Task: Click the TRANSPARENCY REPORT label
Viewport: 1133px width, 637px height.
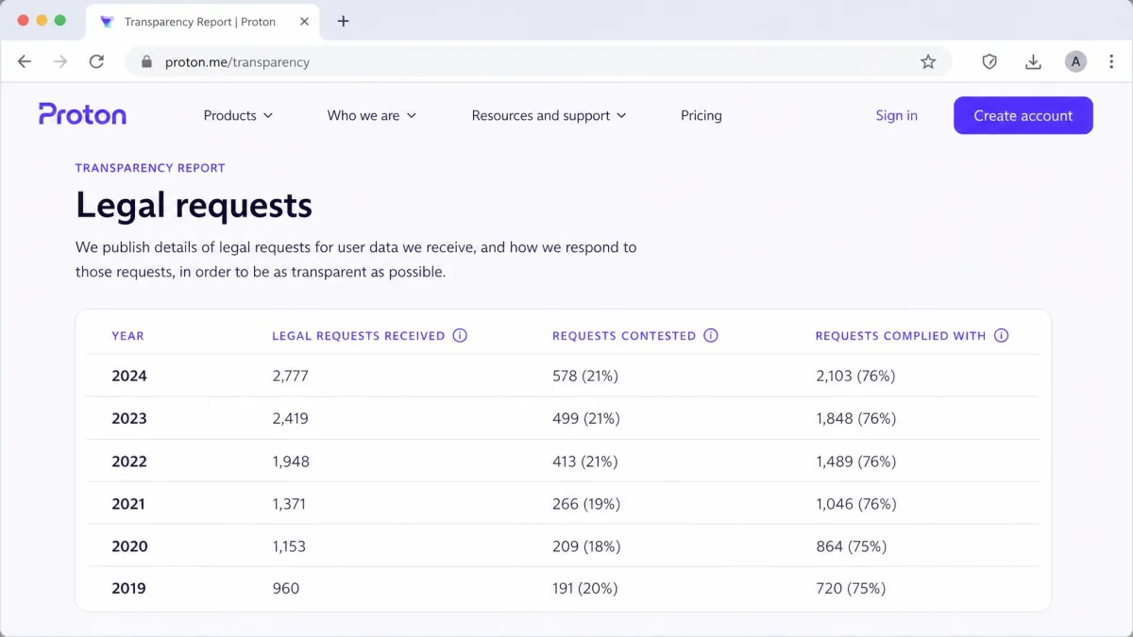Action: (150, 168)
